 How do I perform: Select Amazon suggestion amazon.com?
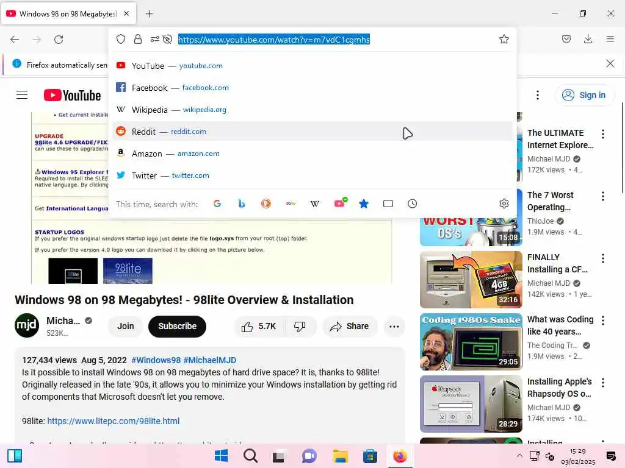pyautogui.click(x=312, y=153)
